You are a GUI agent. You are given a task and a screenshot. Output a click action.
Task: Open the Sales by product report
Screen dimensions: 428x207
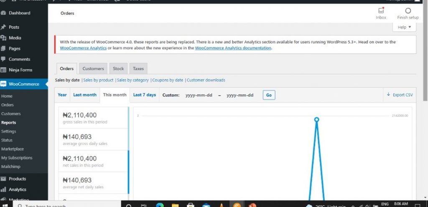point(98,80)
